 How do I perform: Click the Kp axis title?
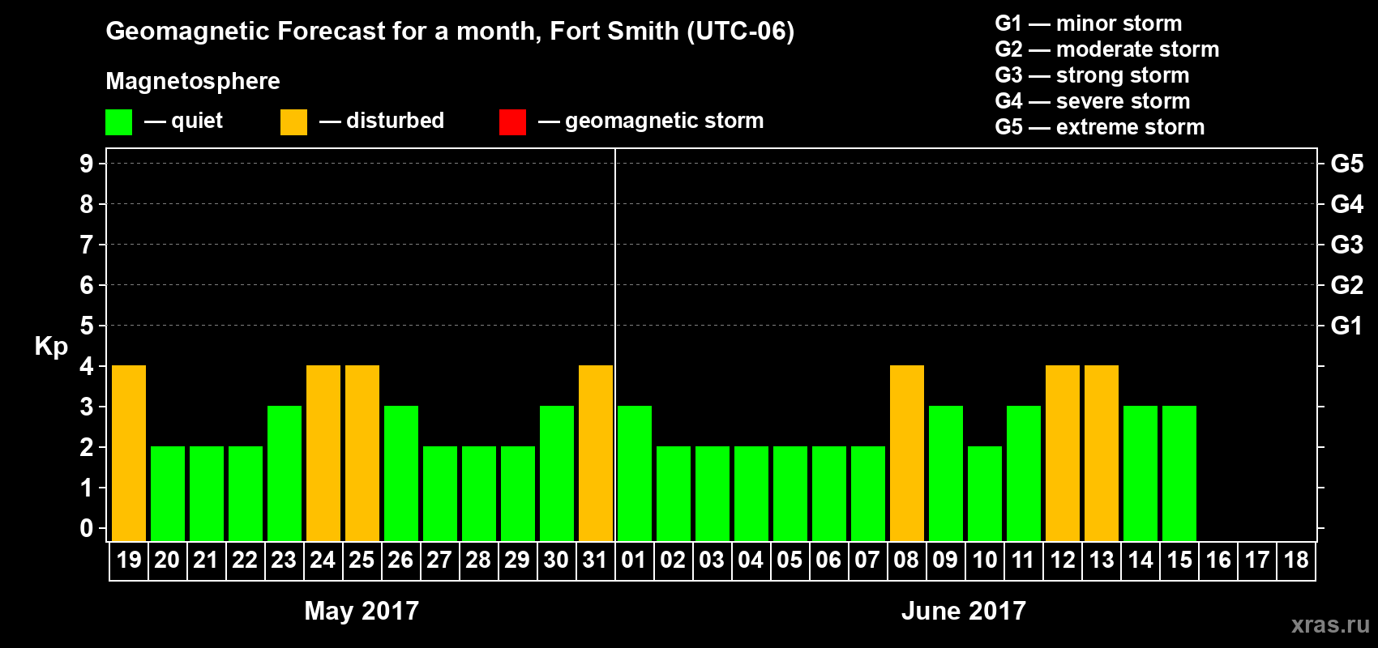[x=51, y=347]
